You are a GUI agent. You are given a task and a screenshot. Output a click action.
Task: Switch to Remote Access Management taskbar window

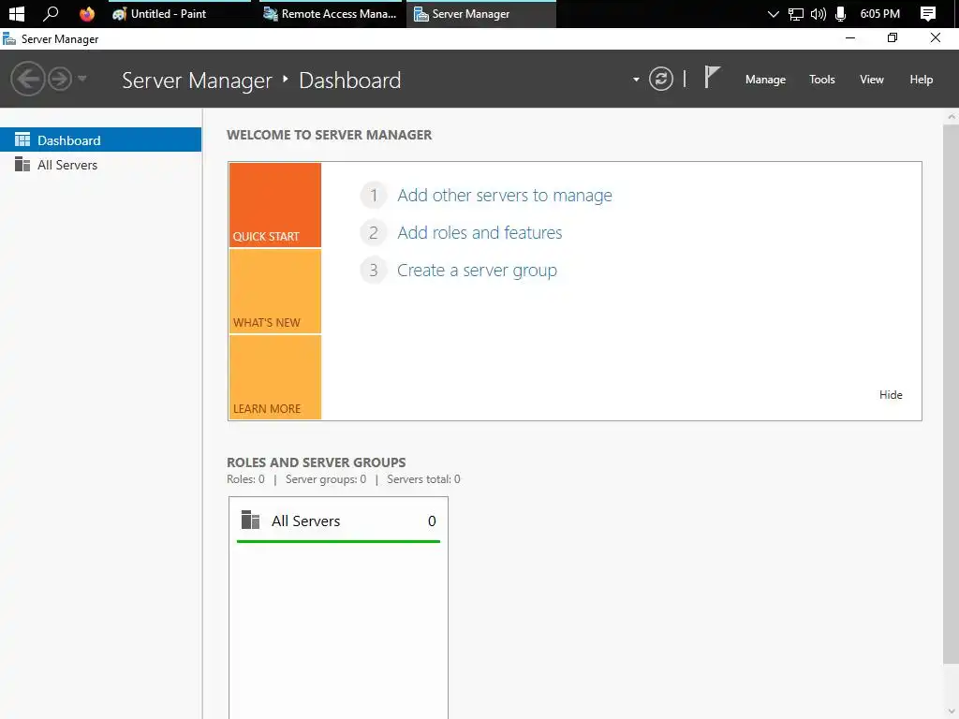pos(331,13)
